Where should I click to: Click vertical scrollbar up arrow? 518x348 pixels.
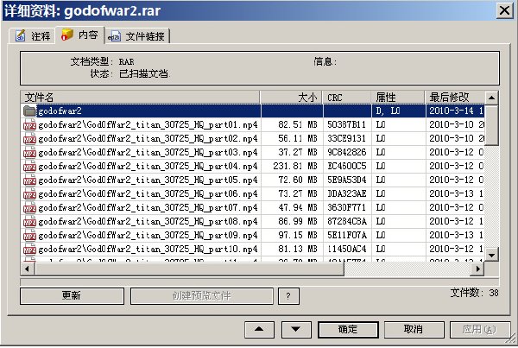coord(491,98)
